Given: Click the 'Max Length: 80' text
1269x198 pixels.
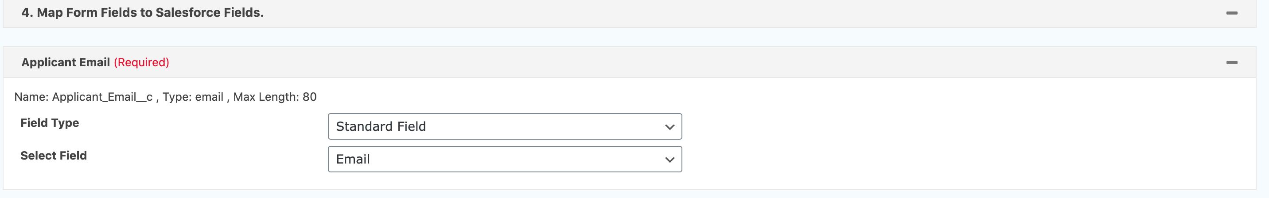Looking at the screenshot, I should [x=274, y=97].
